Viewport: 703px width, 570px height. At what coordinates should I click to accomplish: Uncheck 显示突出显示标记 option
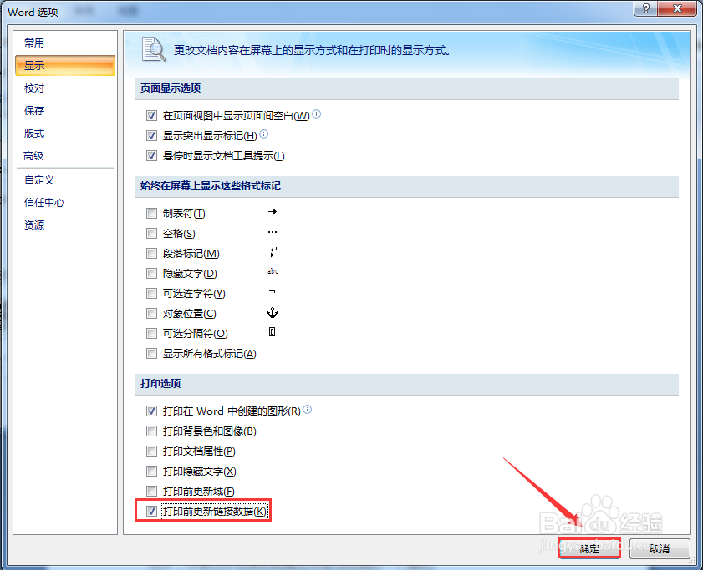(x=151, y=136)
